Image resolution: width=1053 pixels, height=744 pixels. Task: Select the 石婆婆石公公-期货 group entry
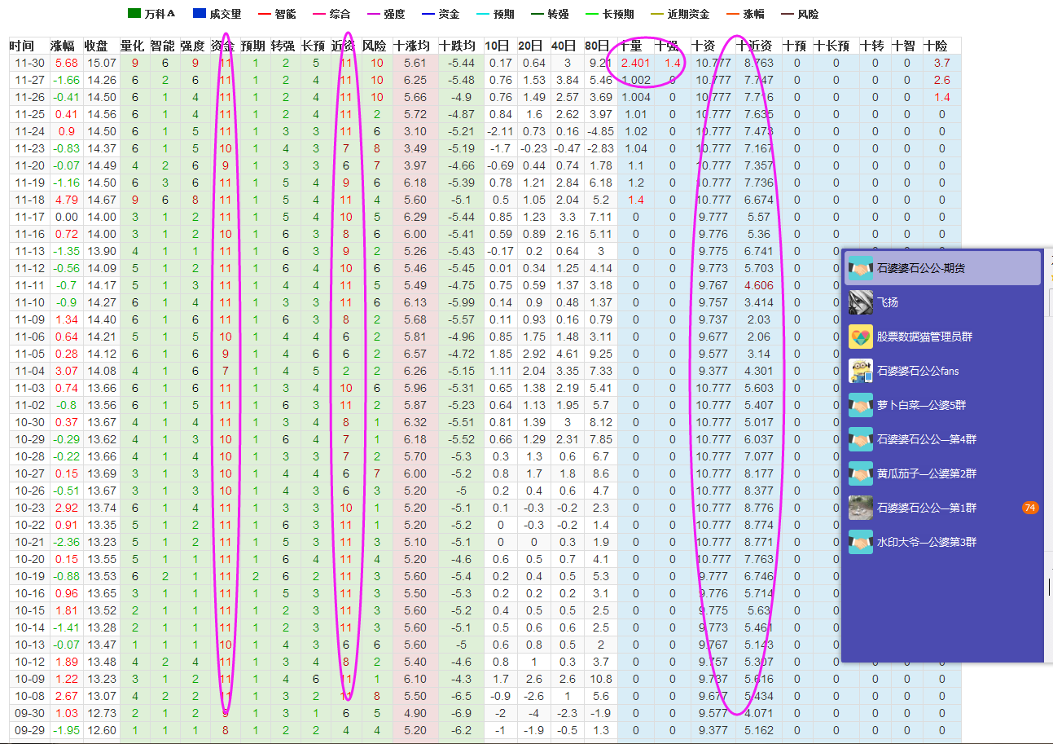click(x=943, y=268)
